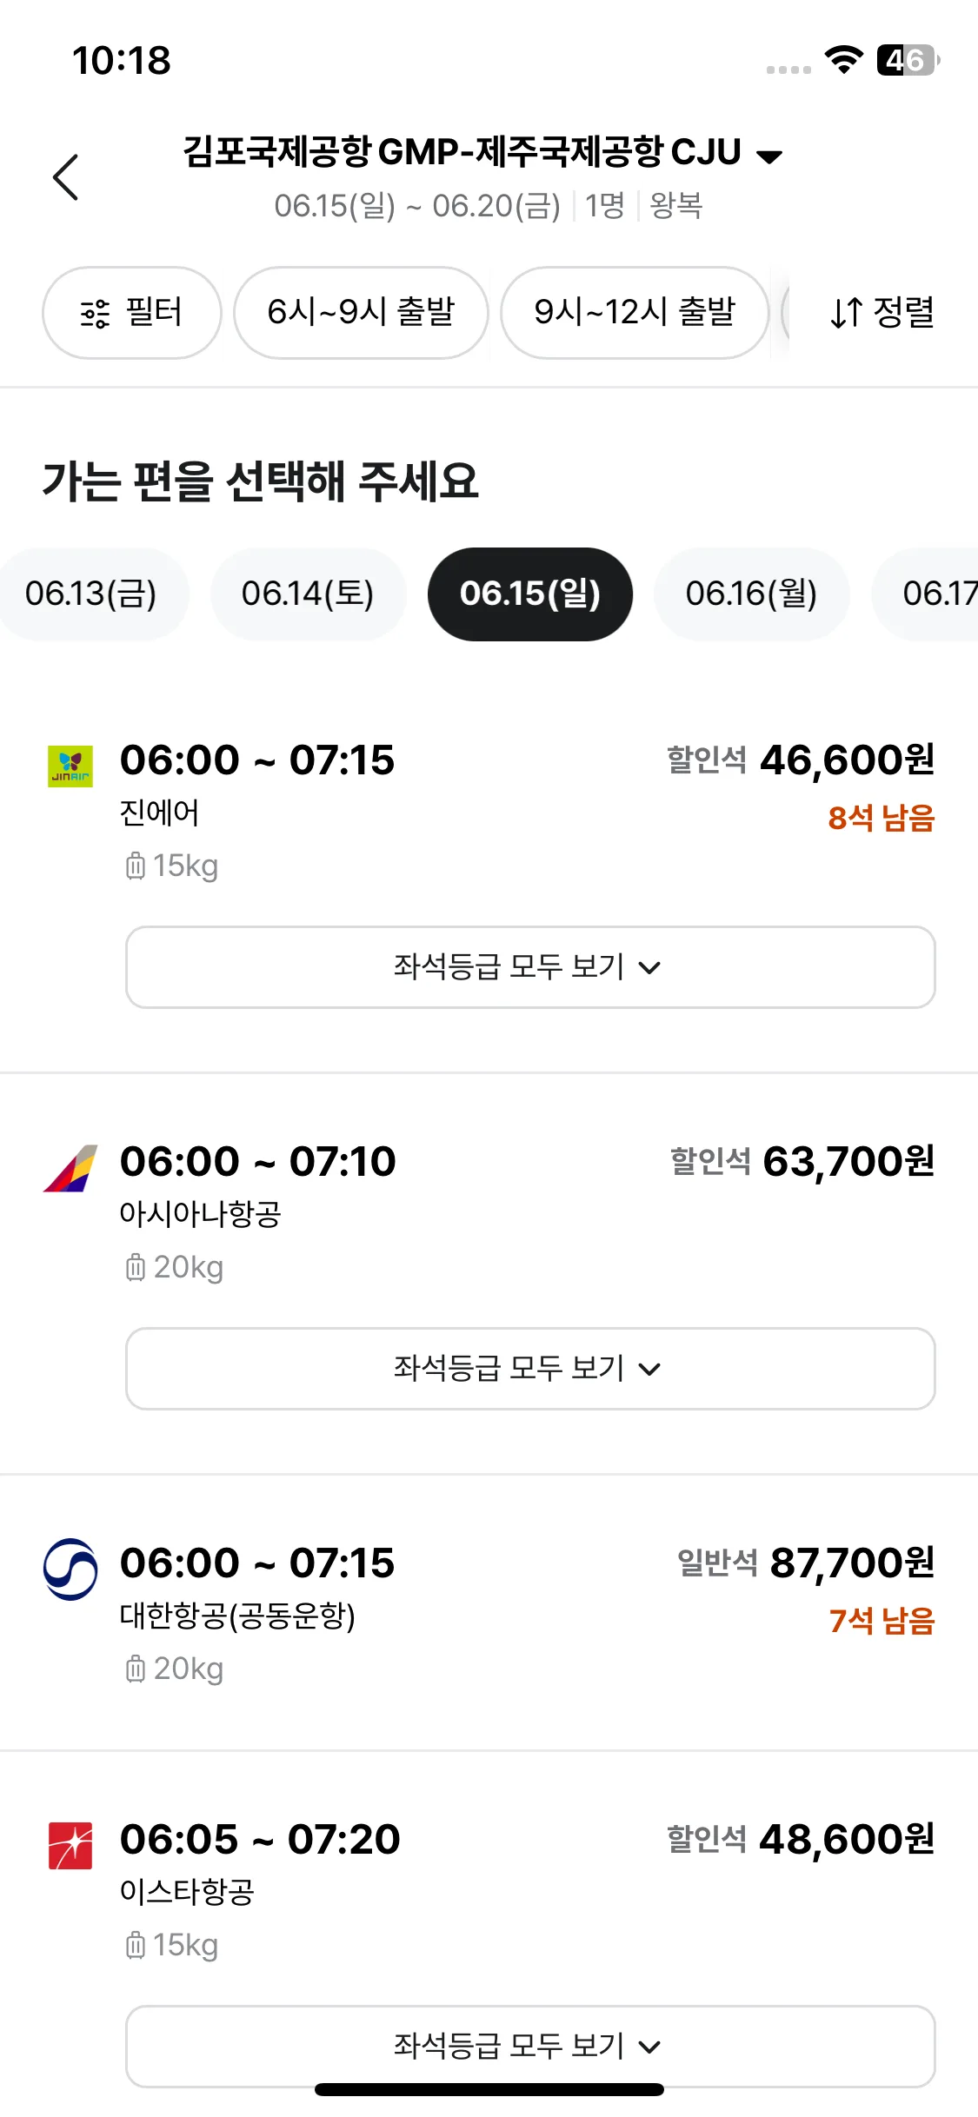Tap the 06.15(일) ~ 06.20(금) trip details
This screenshot has width=978, height=2117.
[x=417, y=206]
